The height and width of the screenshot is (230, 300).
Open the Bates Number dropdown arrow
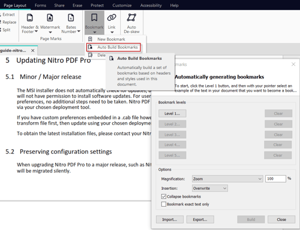[79, 31]
